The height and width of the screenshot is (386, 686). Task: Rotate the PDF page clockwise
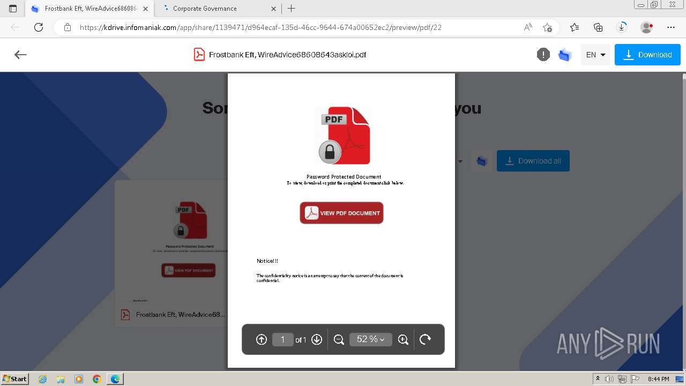(x=425, y=339)
